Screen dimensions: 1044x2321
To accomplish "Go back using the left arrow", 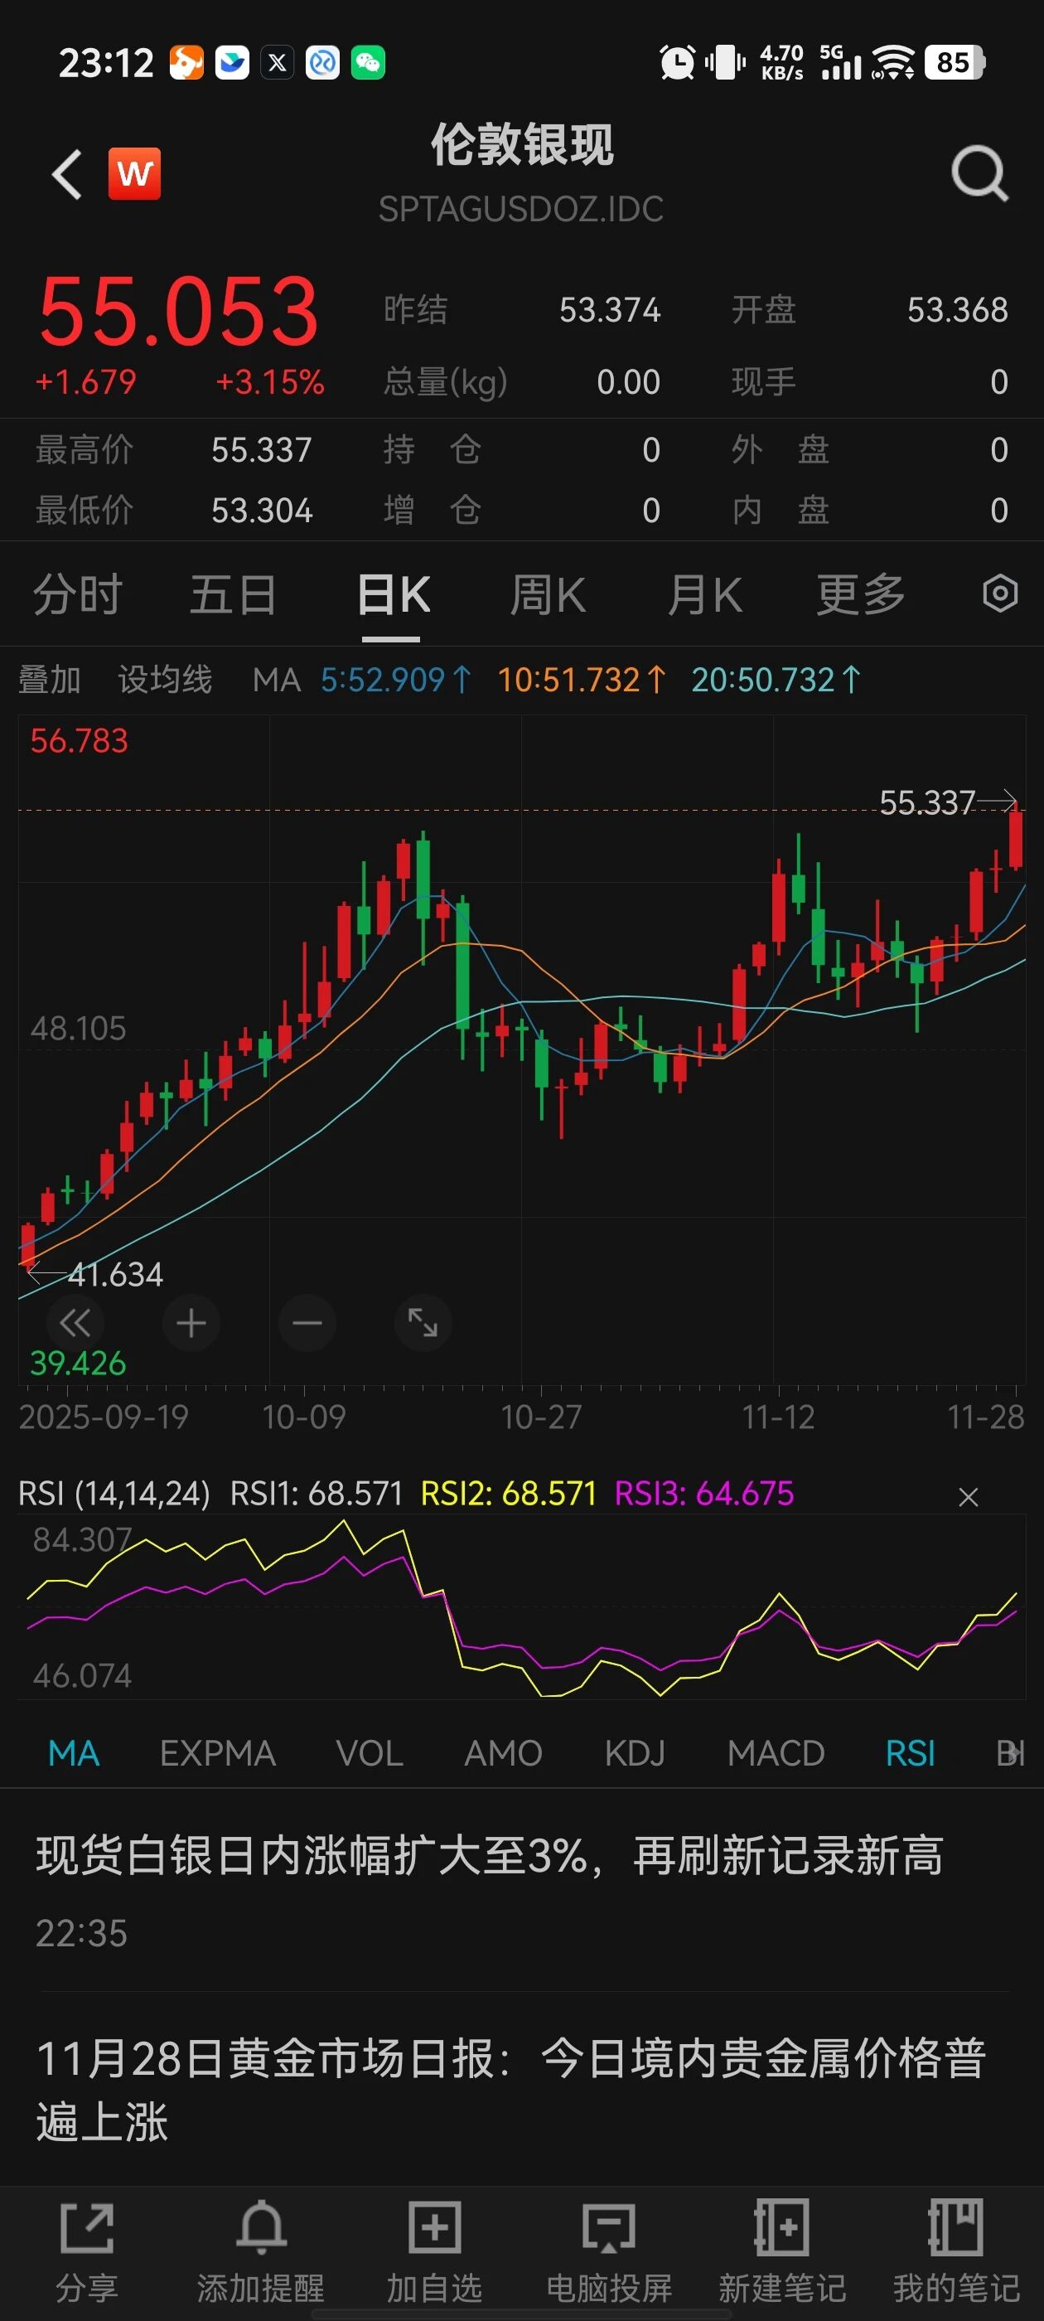I will click(68, 174).
